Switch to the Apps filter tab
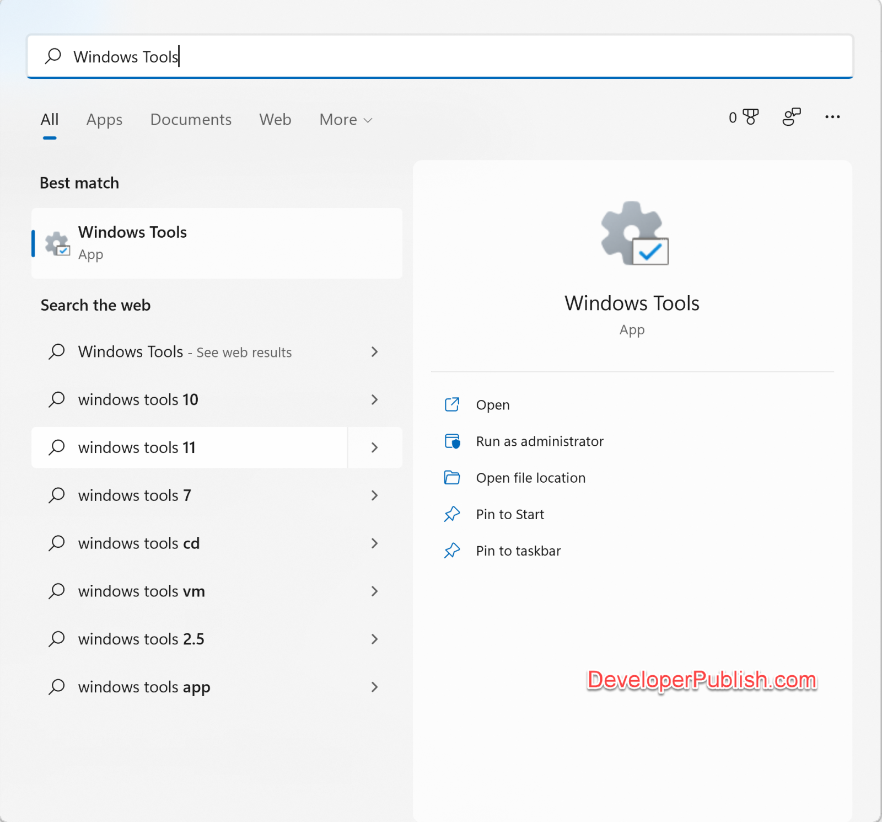The width and height of the screenshot is (882, 822). point(104,120)
